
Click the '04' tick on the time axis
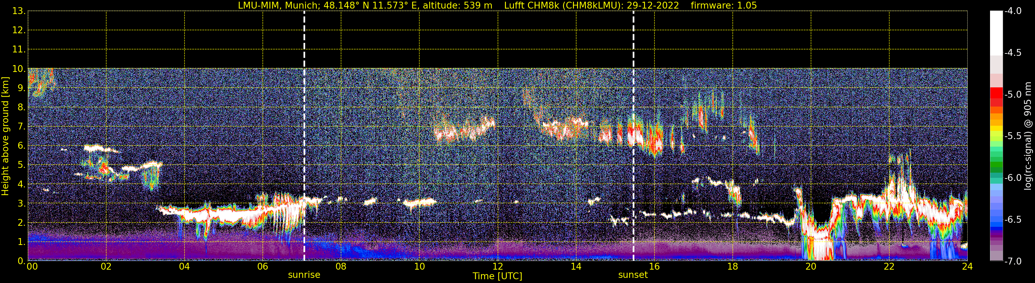click(184, 267)
